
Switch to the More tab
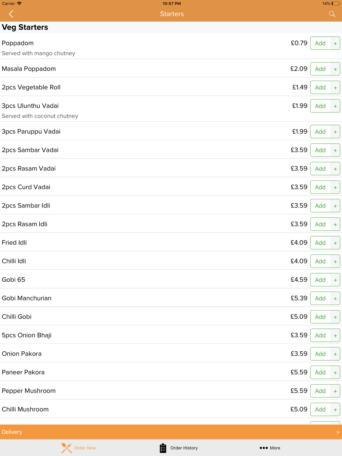tap(270, 448)
